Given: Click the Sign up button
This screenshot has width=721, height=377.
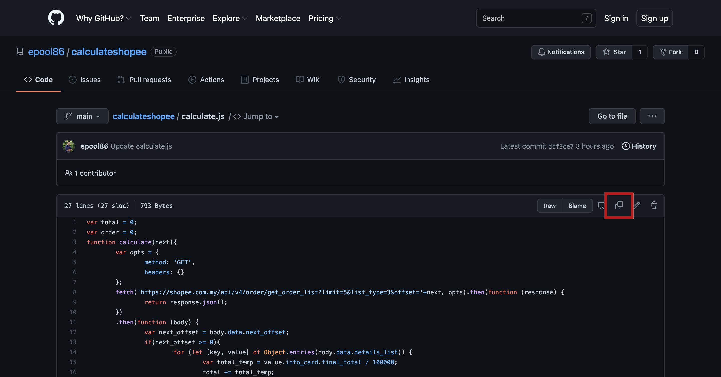Looking at the screenshot, I should 654,18.
